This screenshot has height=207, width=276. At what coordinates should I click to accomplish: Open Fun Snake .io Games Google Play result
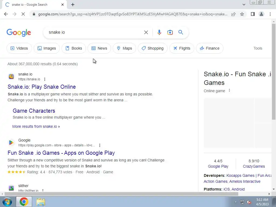(61, 153)
